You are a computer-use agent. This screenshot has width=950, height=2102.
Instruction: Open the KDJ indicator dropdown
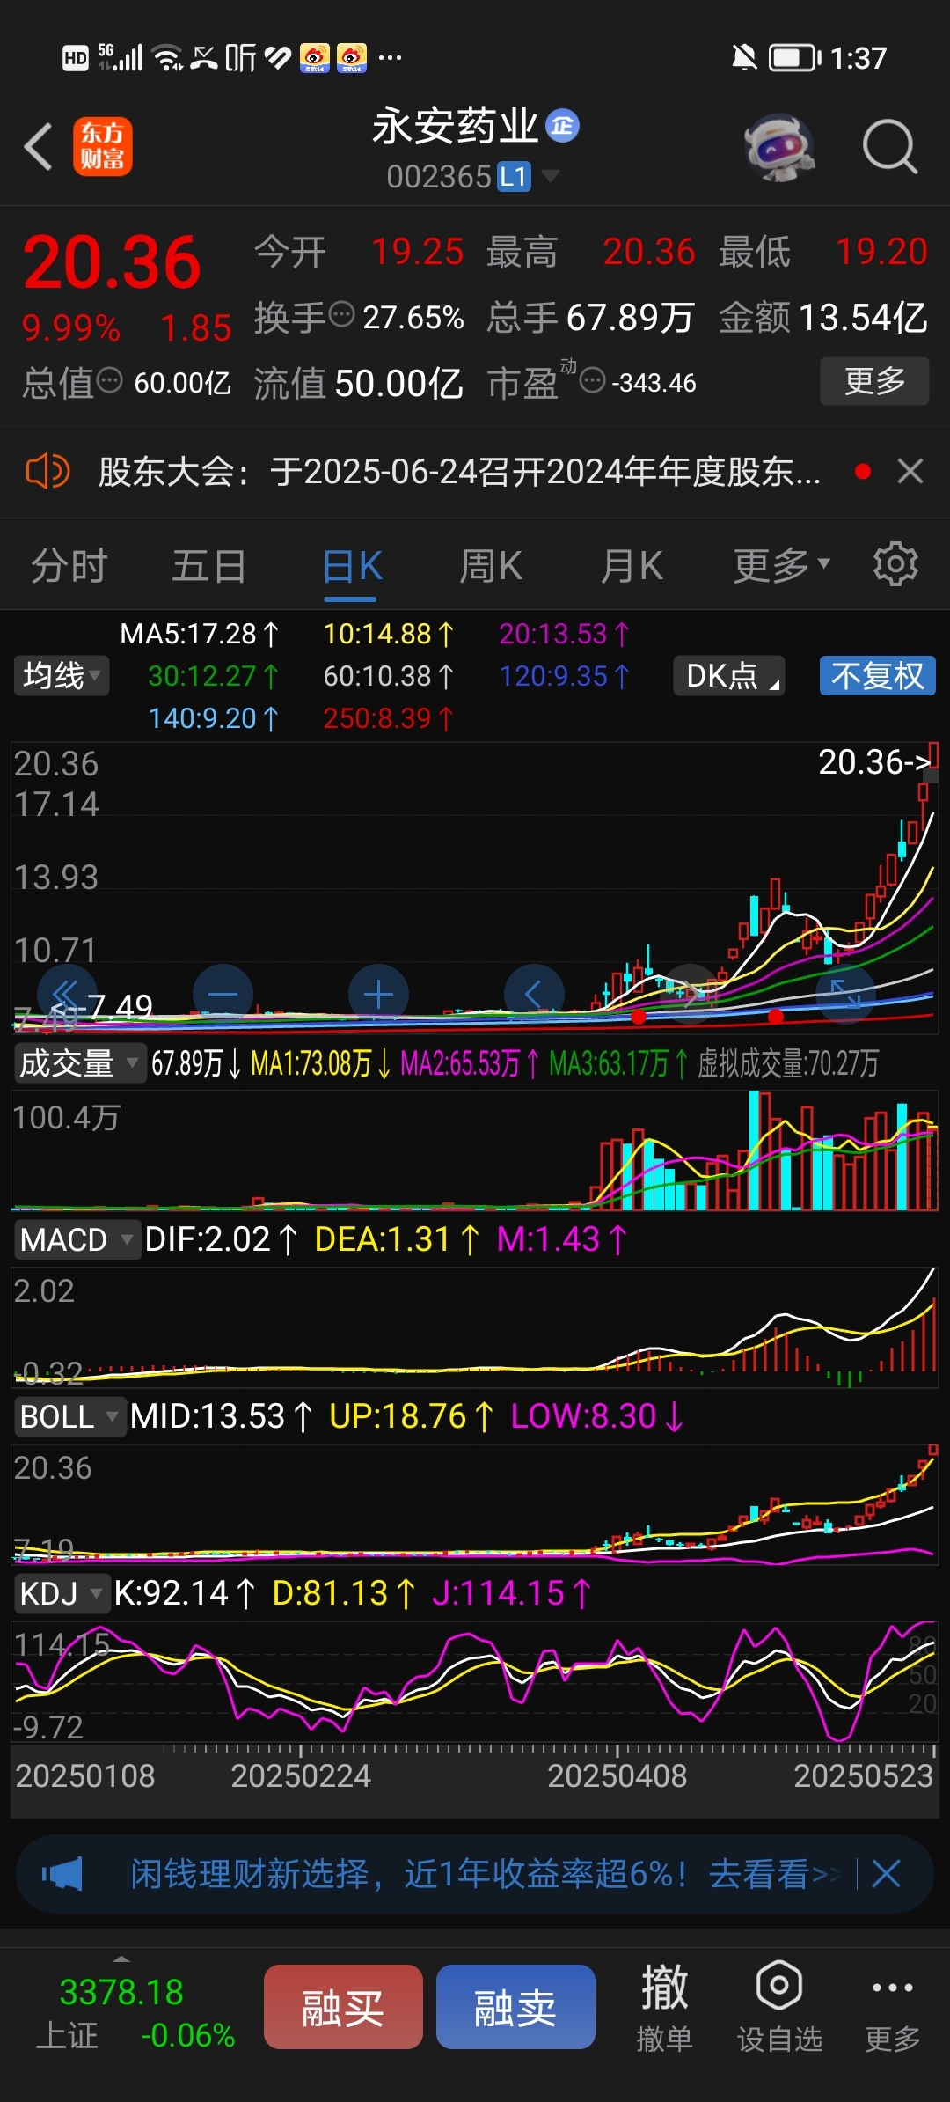point(62,1593)
